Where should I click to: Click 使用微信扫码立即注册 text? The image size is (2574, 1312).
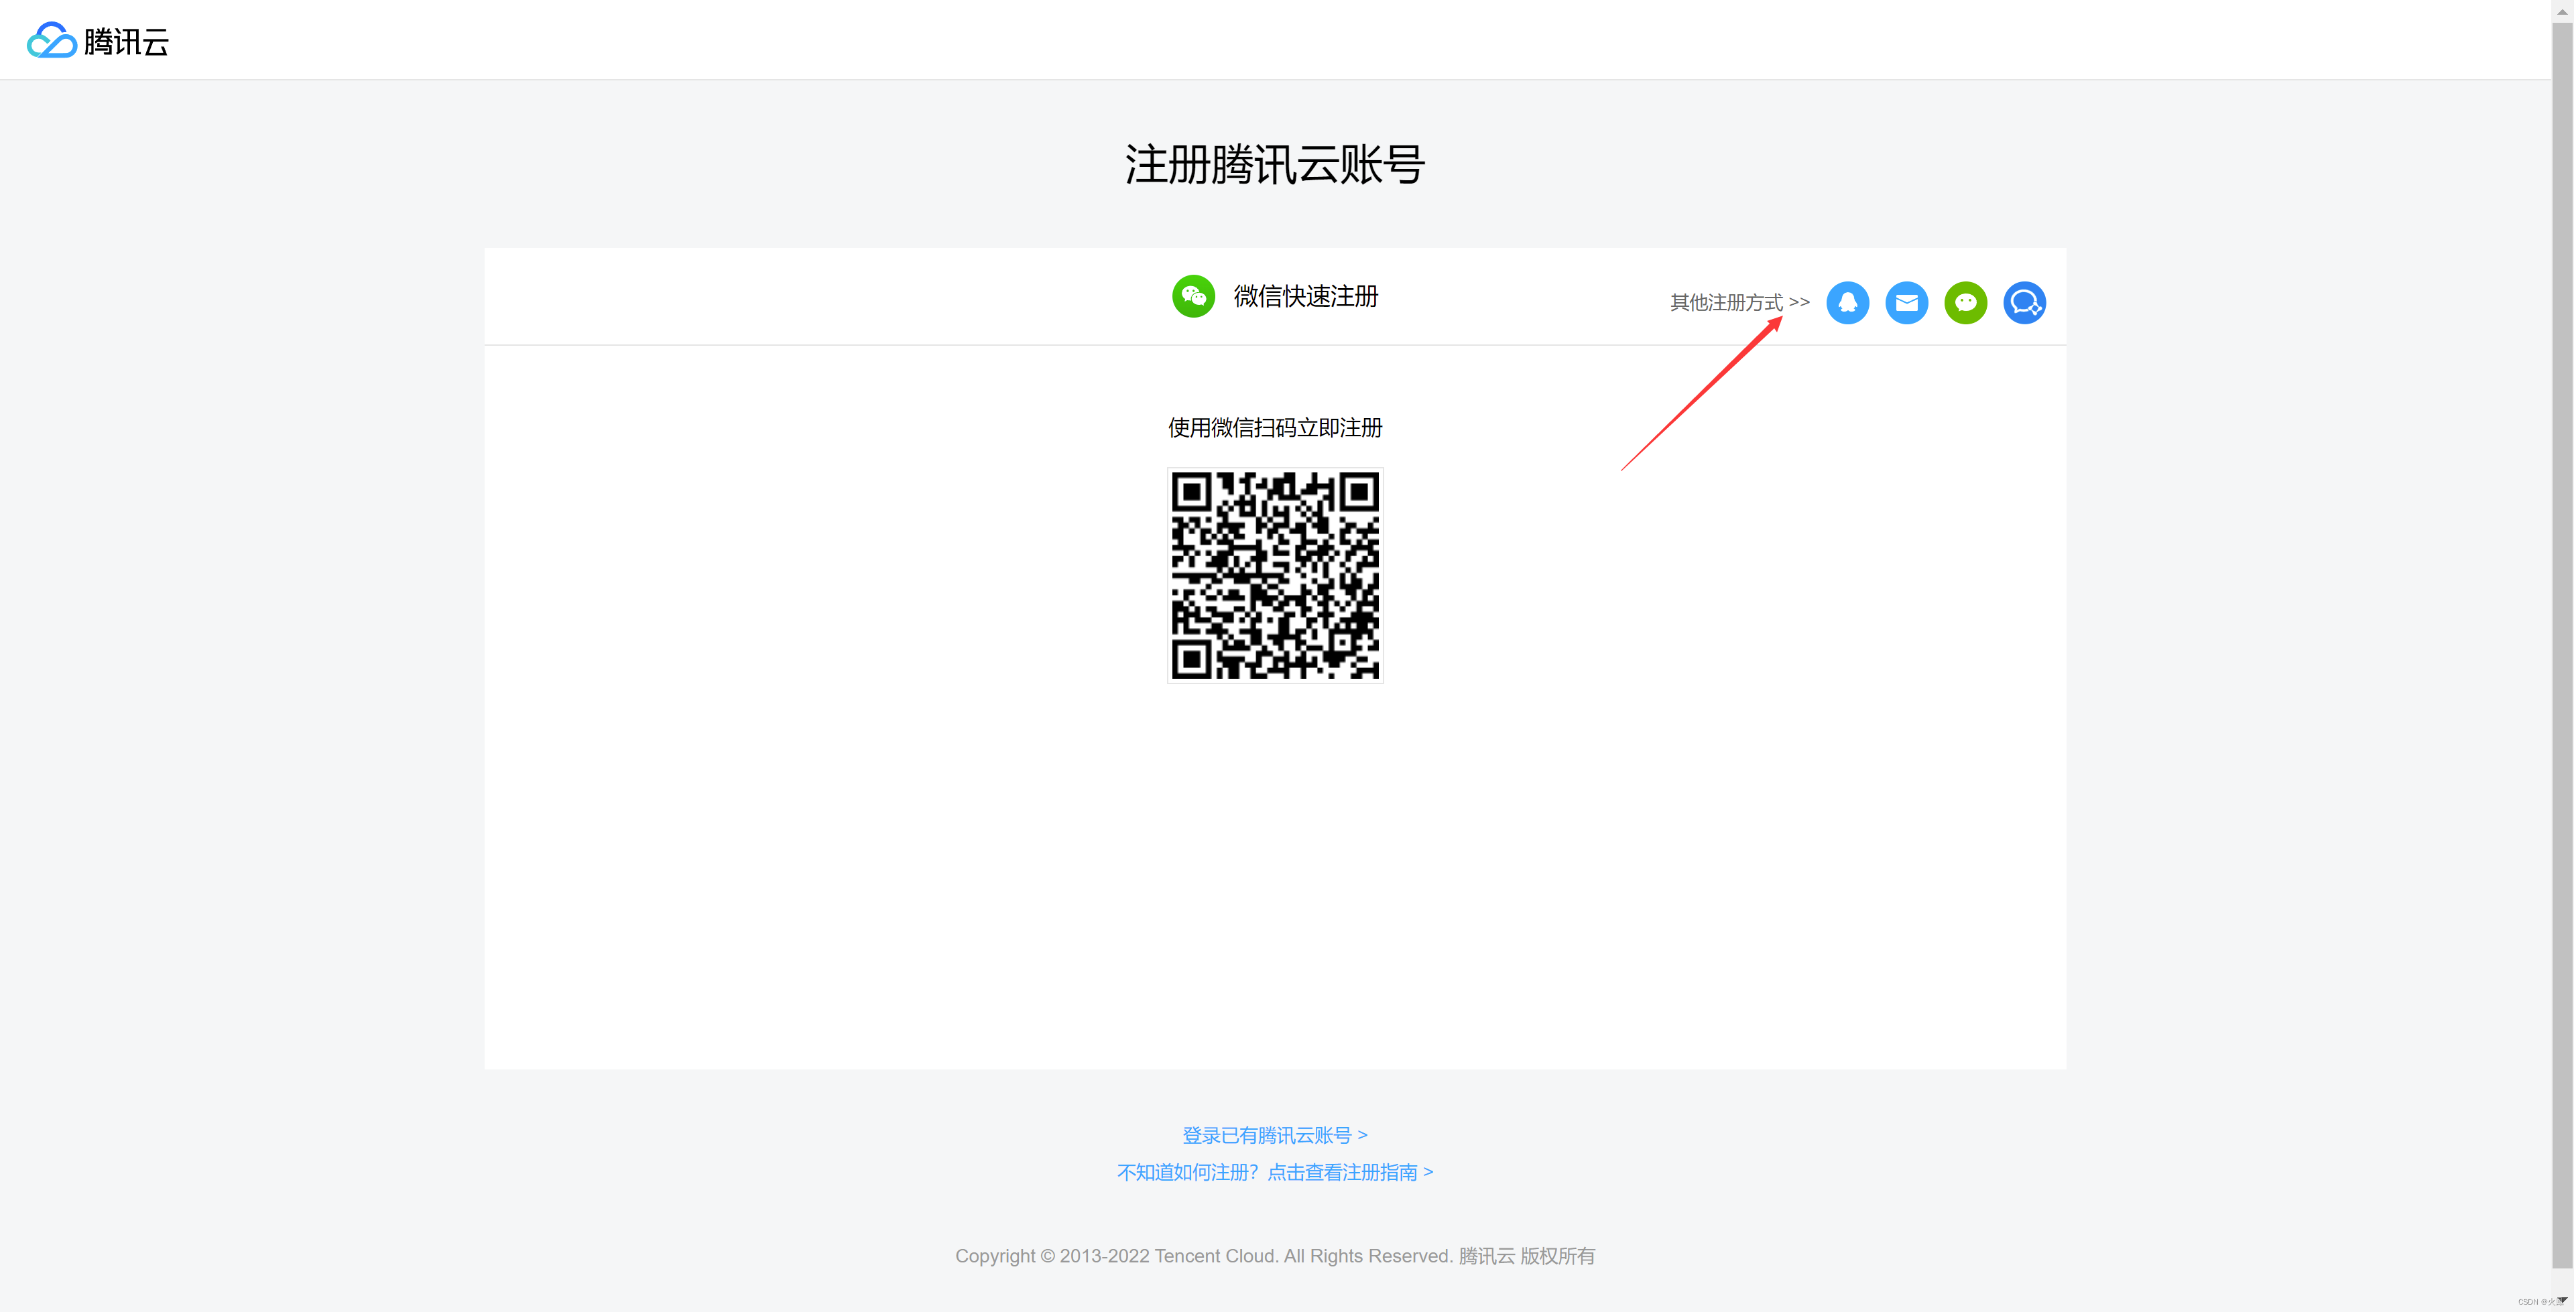(1275, 428)
